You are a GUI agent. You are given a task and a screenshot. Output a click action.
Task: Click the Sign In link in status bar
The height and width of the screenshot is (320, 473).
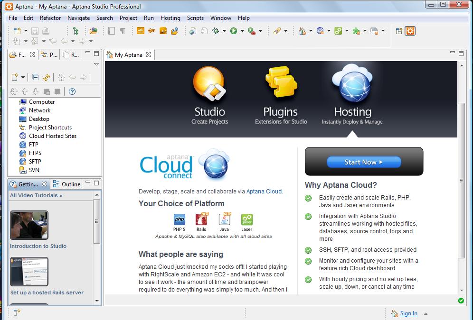pos(409,313)
